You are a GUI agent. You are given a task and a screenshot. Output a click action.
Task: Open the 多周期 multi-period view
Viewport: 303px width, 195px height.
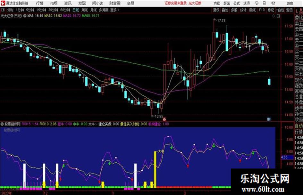pos(103,10)
